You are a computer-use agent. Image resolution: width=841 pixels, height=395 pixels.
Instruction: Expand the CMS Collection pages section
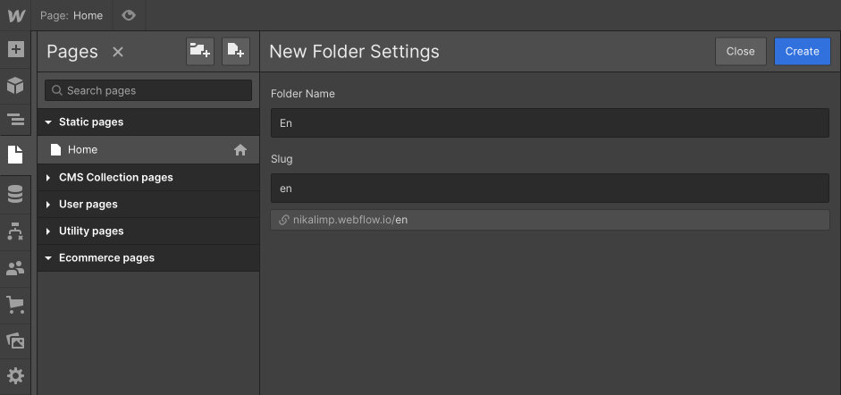coord(48,178)
